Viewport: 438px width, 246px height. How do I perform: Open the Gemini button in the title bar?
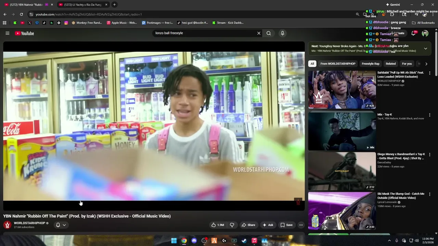pyautogui.click(x=393, y=5)
